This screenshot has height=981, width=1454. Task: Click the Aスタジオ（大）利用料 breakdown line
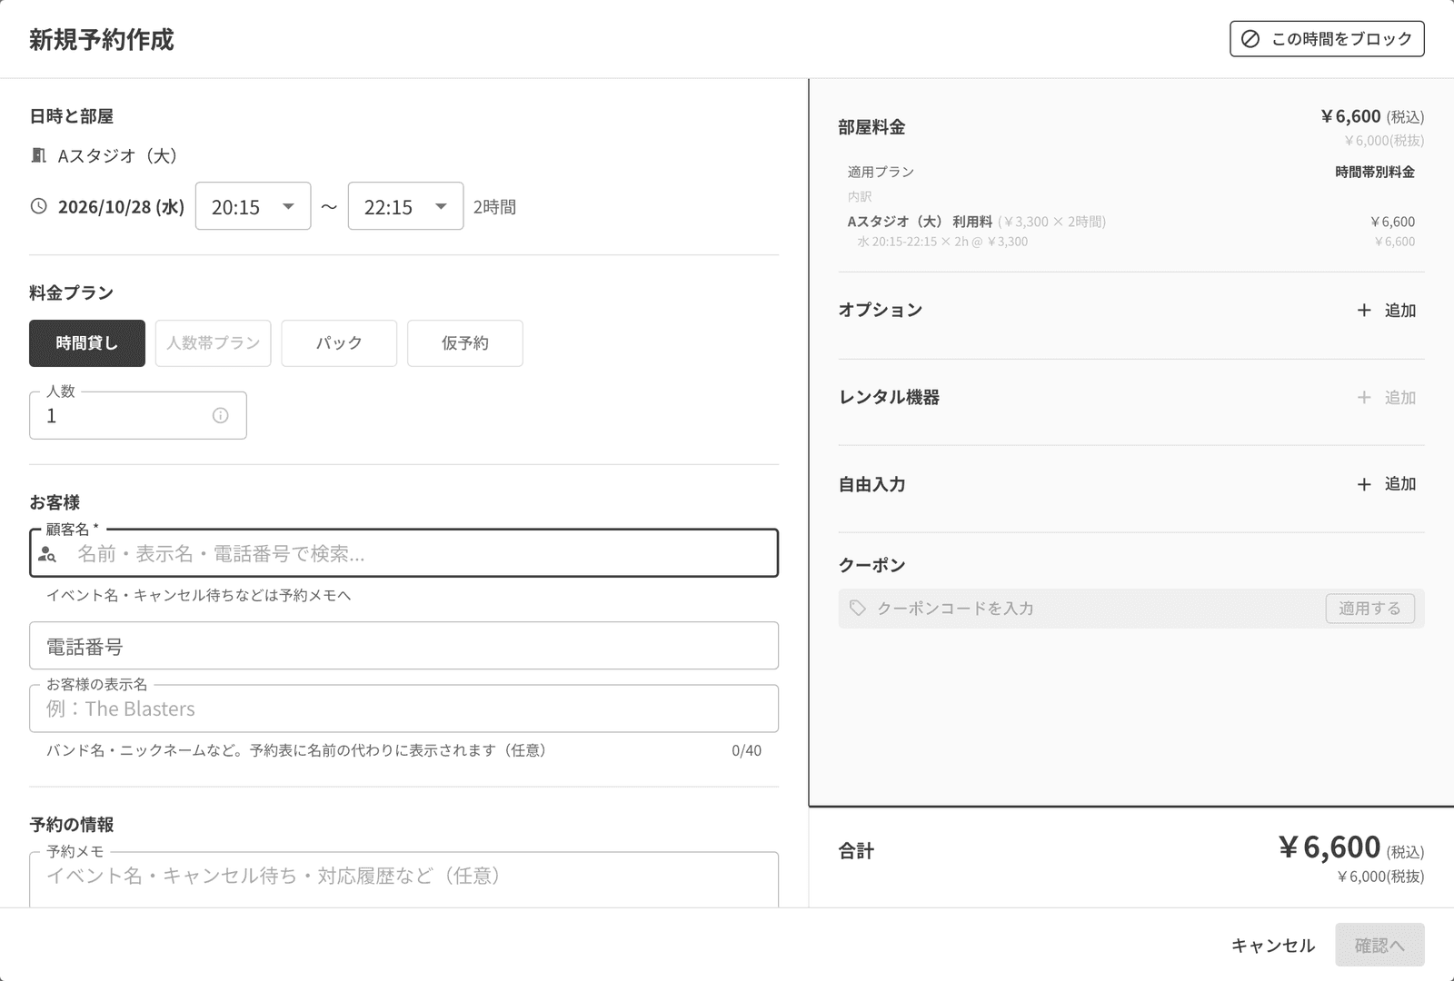point(1130,222)
